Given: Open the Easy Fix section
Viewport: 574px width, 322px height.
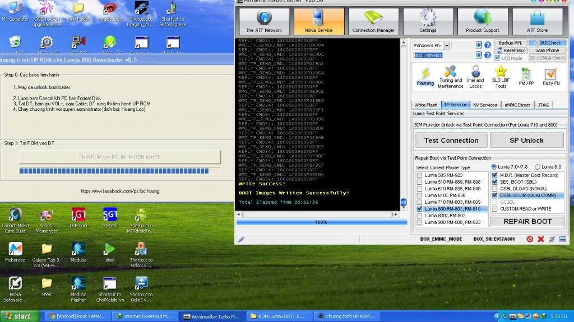Looking at the screenshot, I should pyautogui.click(x=552, y=77).
